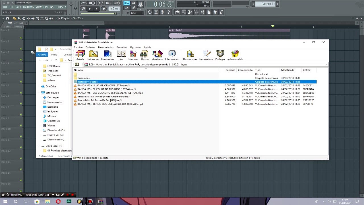Click the FL Studio record button
This screenshot has height=205, width=364.
coord(104,9)
